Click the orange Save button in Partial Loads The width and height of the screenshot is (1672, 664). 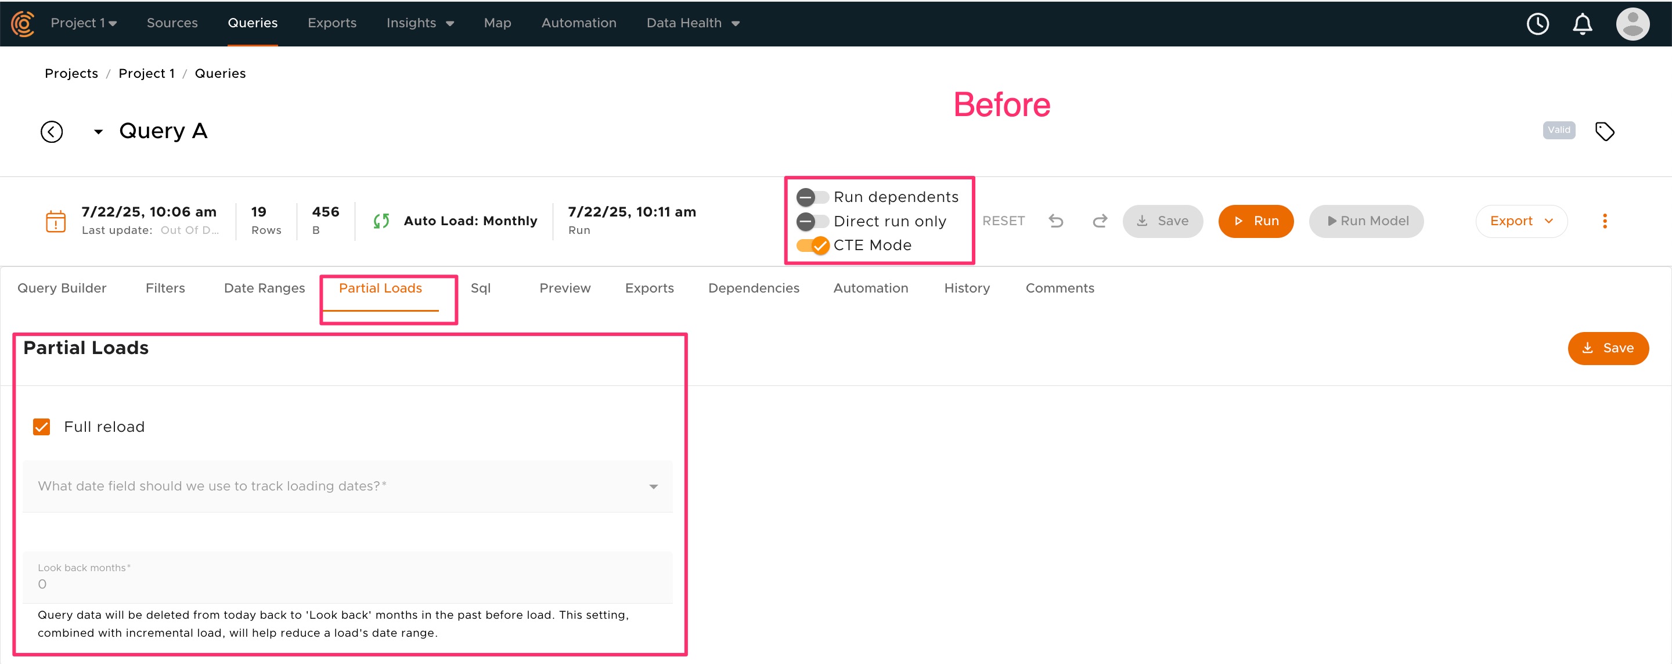click(x=1608, y=349)
